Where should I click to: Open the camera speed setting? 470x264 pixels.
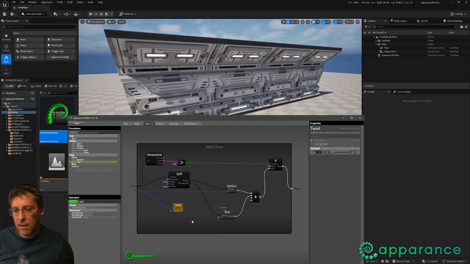(x=349, y=22)
